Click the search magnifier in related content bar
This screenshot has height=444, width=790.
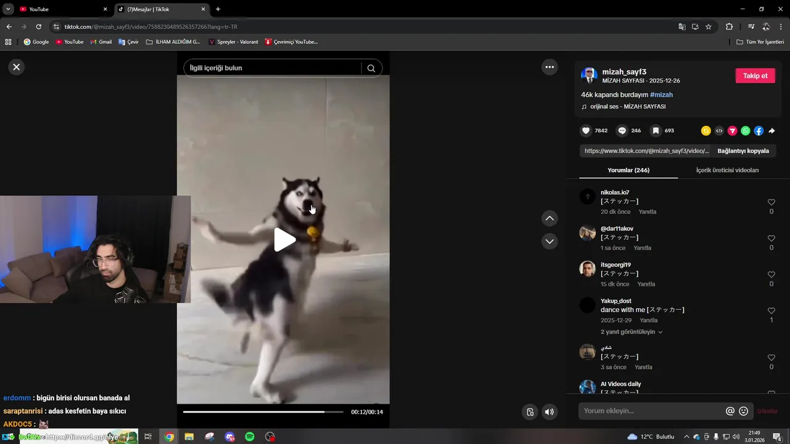point(371,68)
